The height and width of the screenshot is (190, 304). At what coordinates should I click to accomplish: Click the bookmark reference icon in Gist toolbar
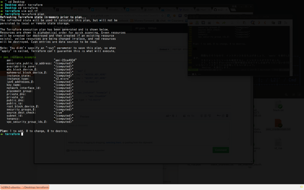(x=227, y=116)
